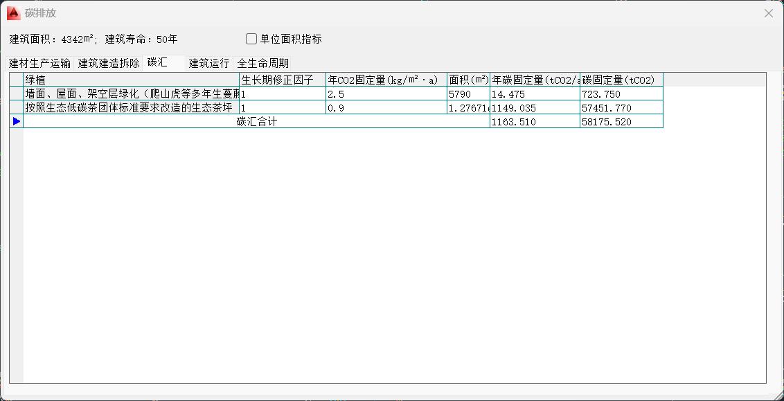This screenshot has height=401, width=784.
Task: Click the blue row indicator arrow
Action: click(x=17, y=121)
